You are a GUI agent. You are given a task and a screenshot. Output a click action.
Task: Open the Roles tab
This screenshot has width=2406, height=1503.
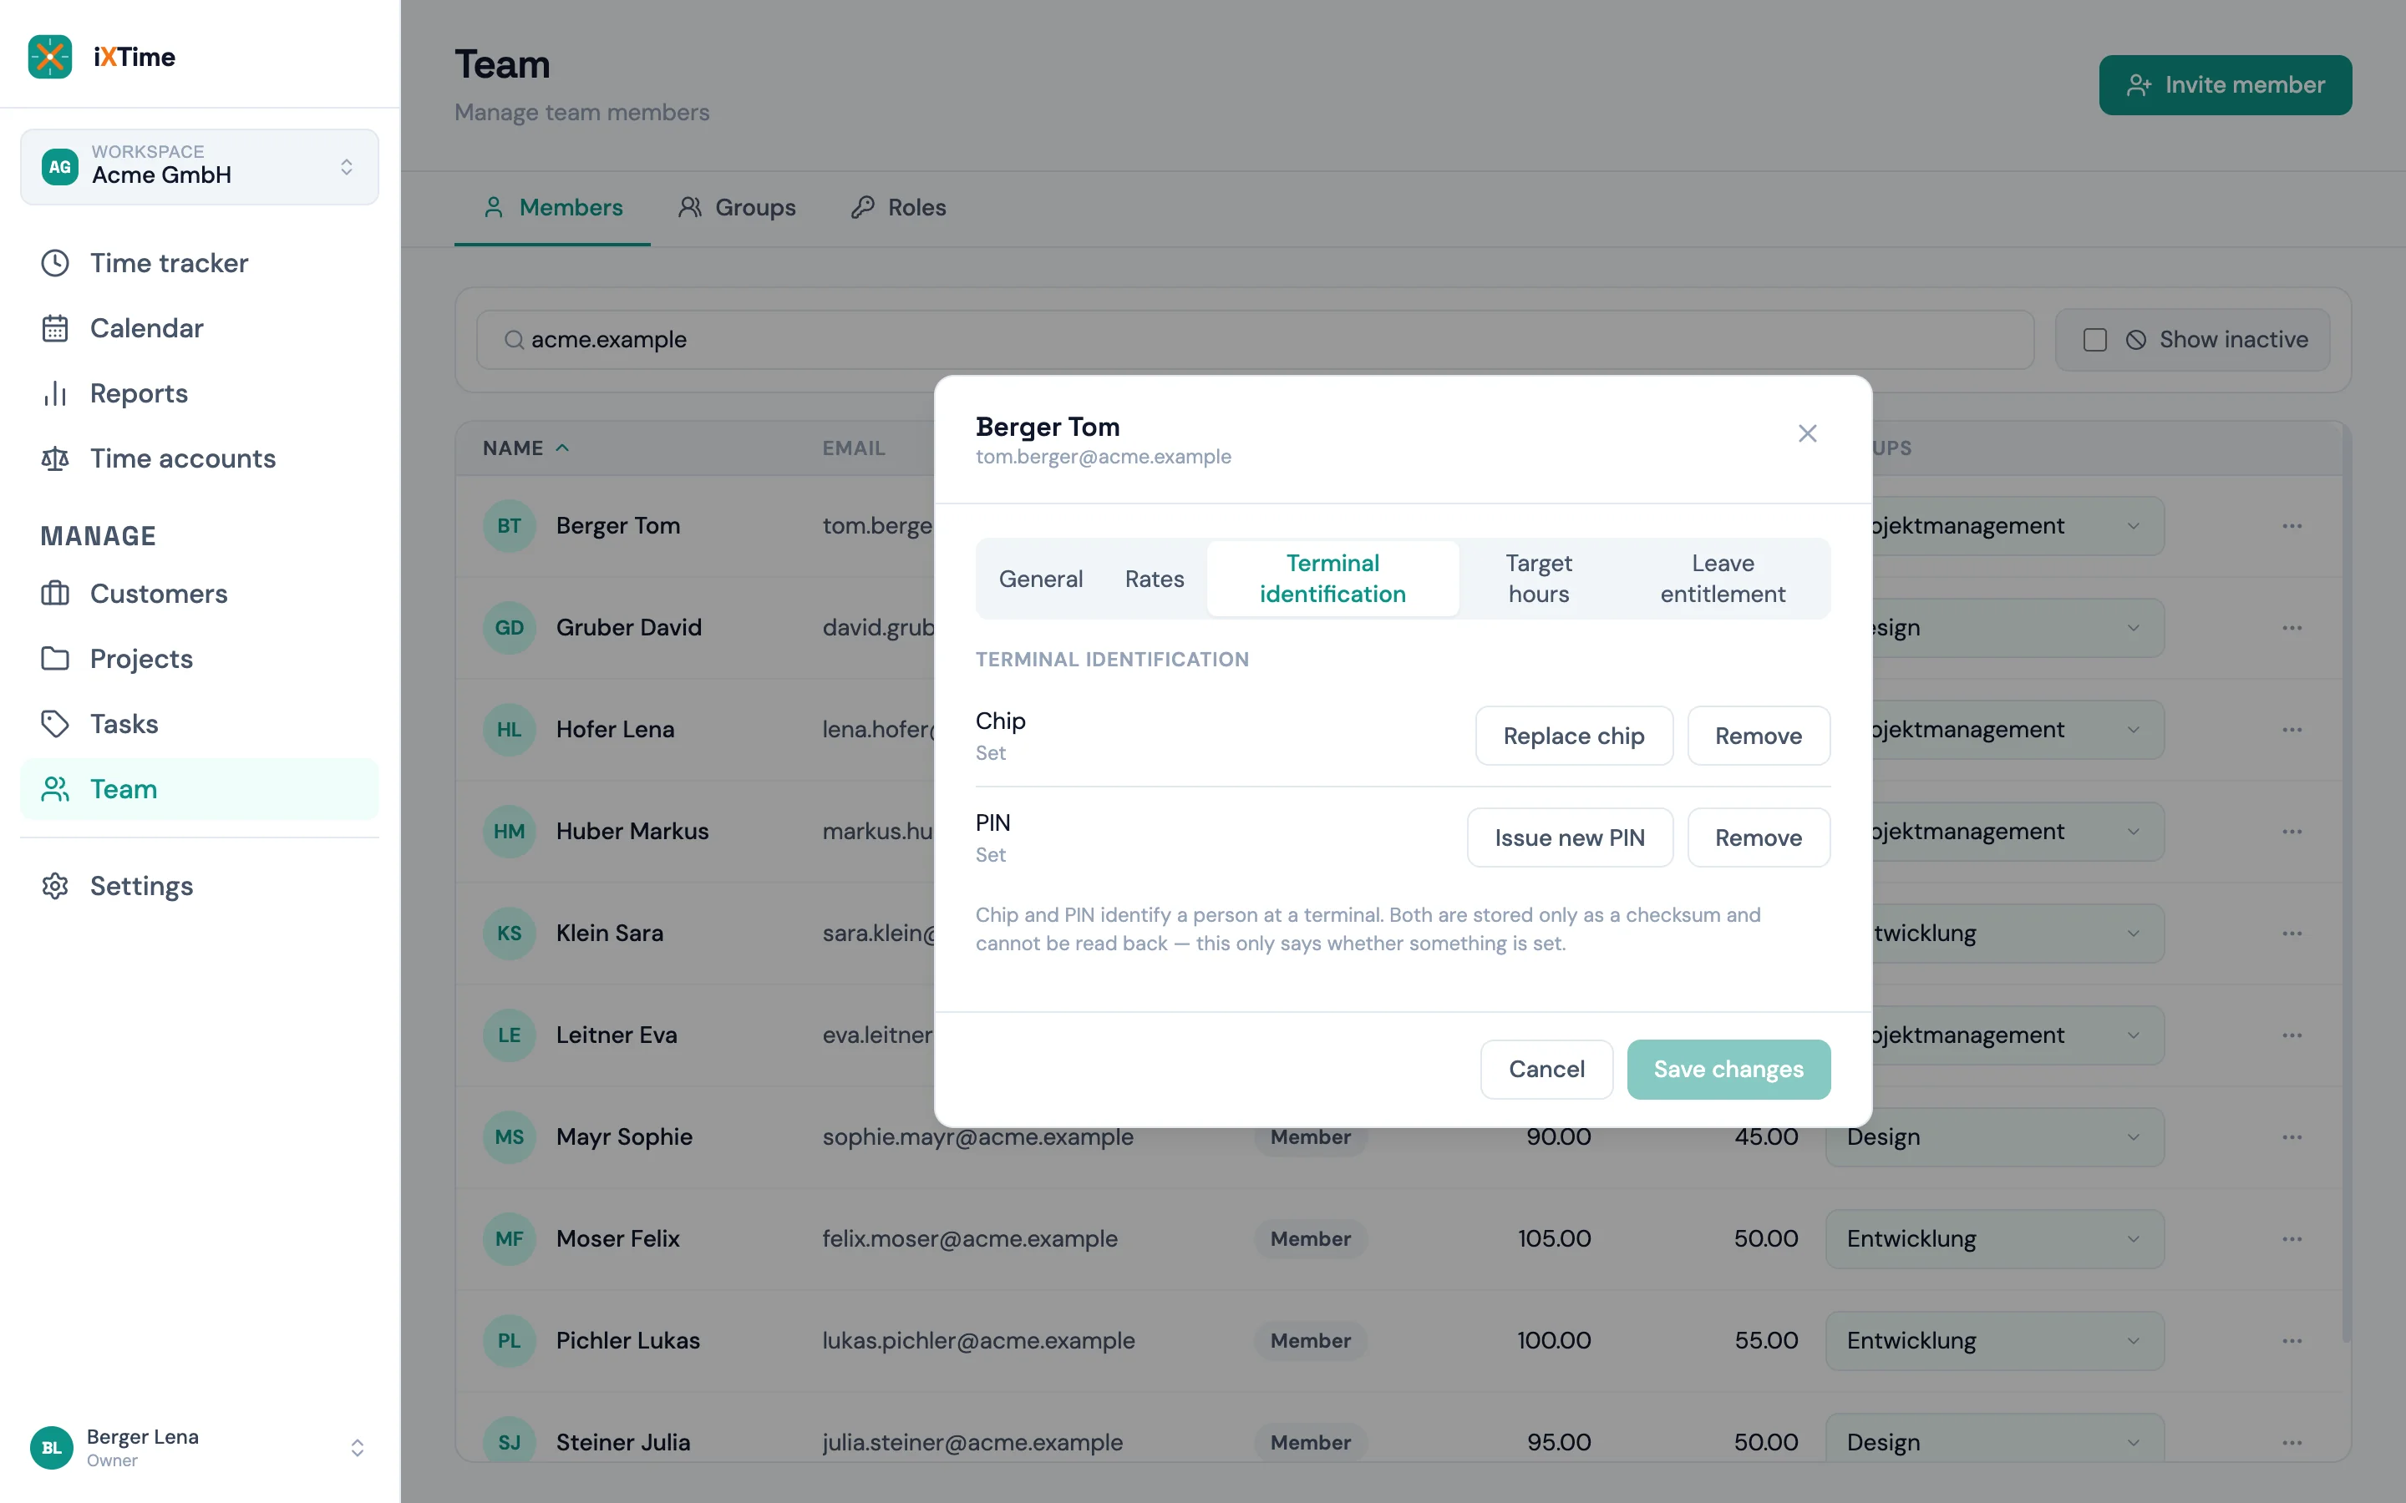point(898,208)
